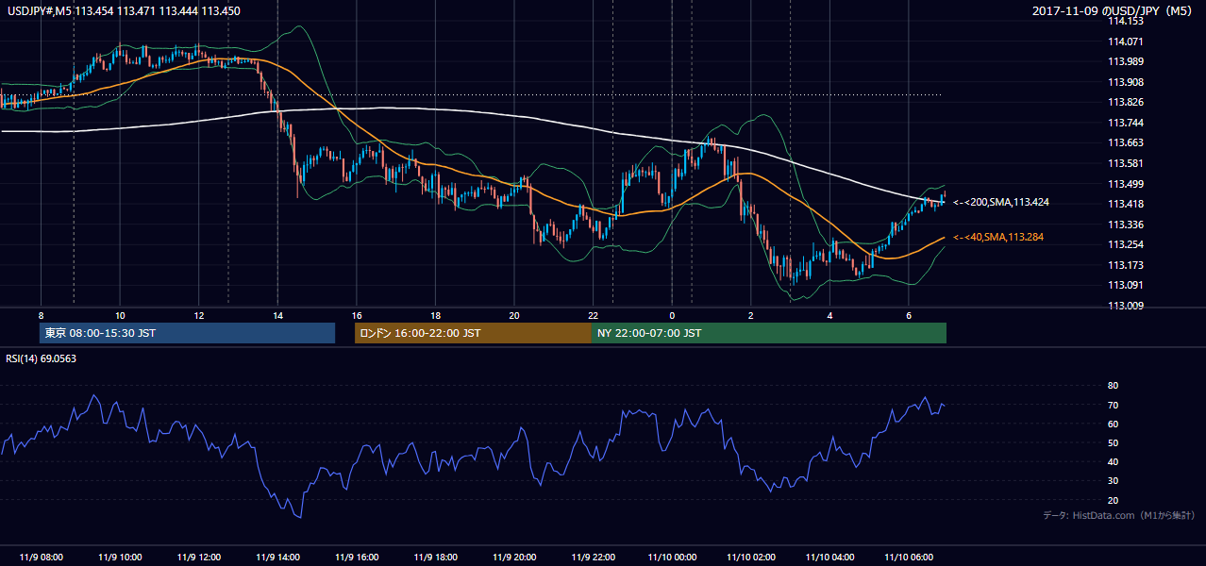1206x566 pixels.
Task: Click RSI axis level 80
Action: click(1113, 386)
